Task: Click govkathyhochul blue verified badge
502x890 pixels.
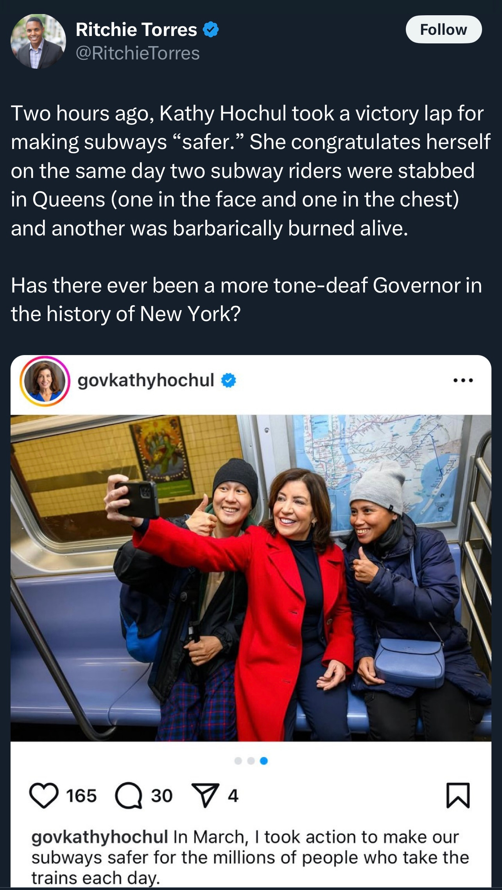Action: coord(229,380)
